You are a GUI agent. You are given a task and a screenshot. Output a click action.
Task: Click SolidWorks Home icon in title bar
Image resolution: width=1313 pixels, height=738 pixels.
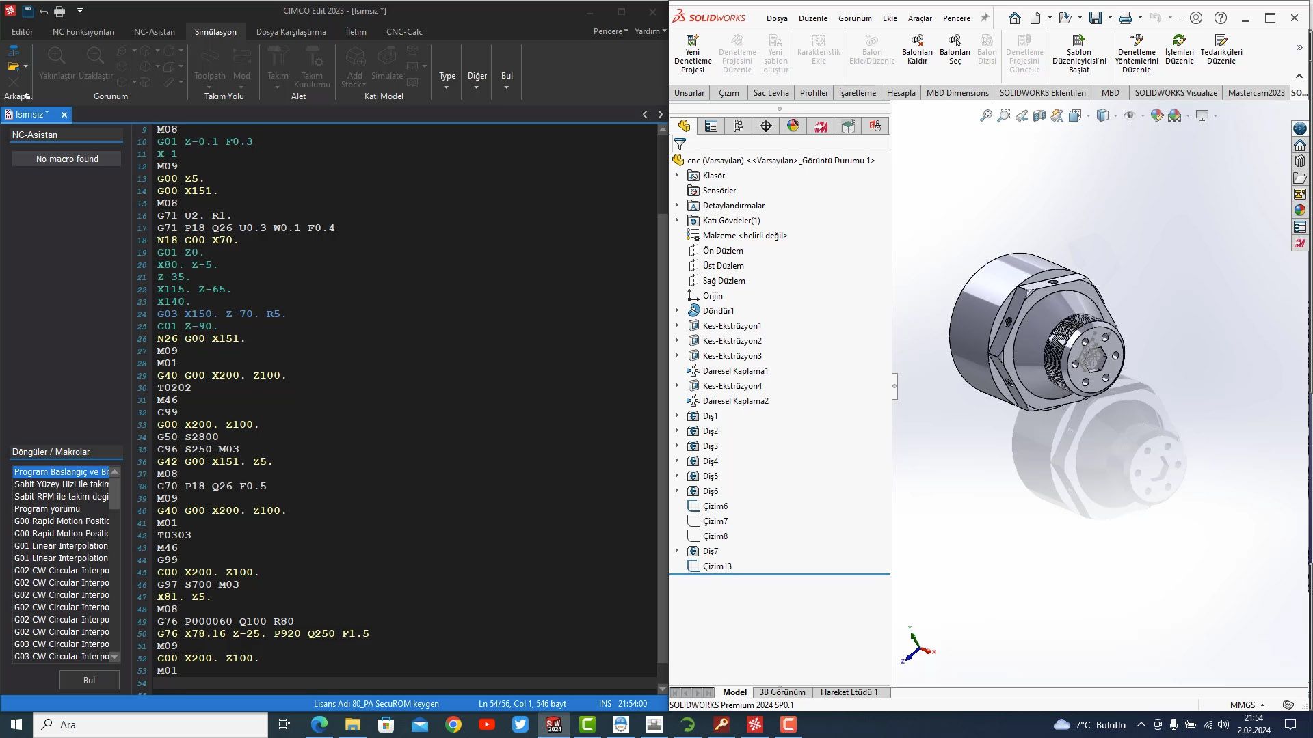tap(1015, 18)
